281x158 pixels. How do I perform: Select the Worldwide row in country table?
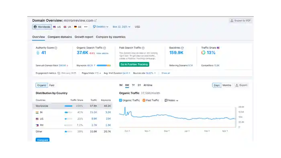tap(72, 106)
